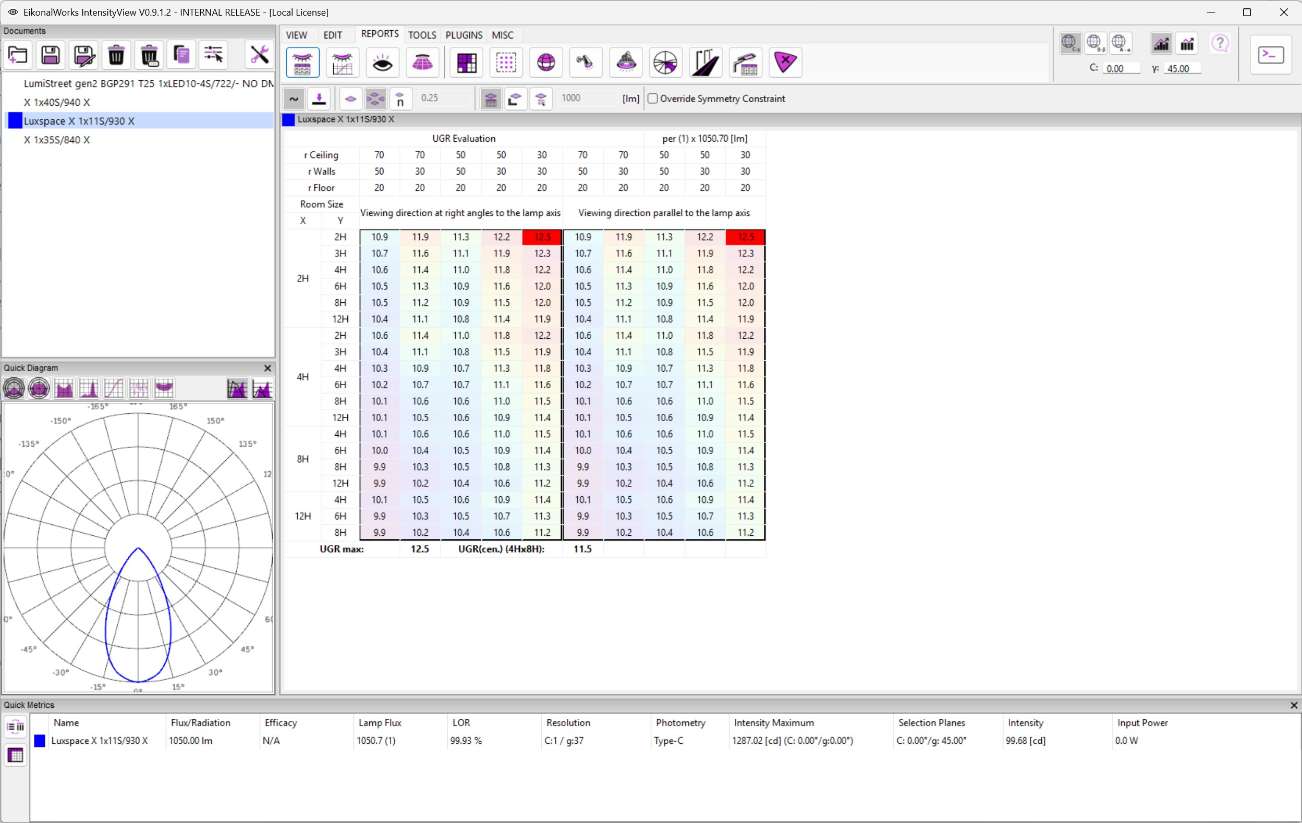Toggle the tilde (~) button in report toolbar
Image resolution: width=1302 pixels, height=823 pixels.
294,99
